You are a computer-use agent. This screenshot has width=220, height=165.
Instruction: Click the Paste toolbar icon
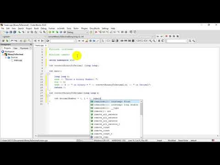tap(36, 32)
